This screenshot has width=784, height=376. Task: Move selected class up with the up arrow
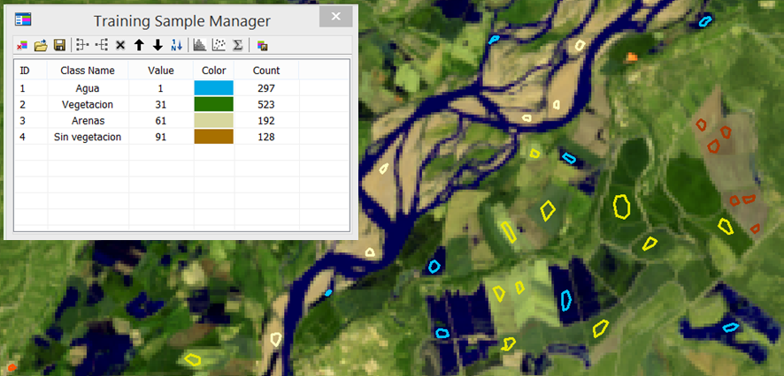tap(139, 45)
